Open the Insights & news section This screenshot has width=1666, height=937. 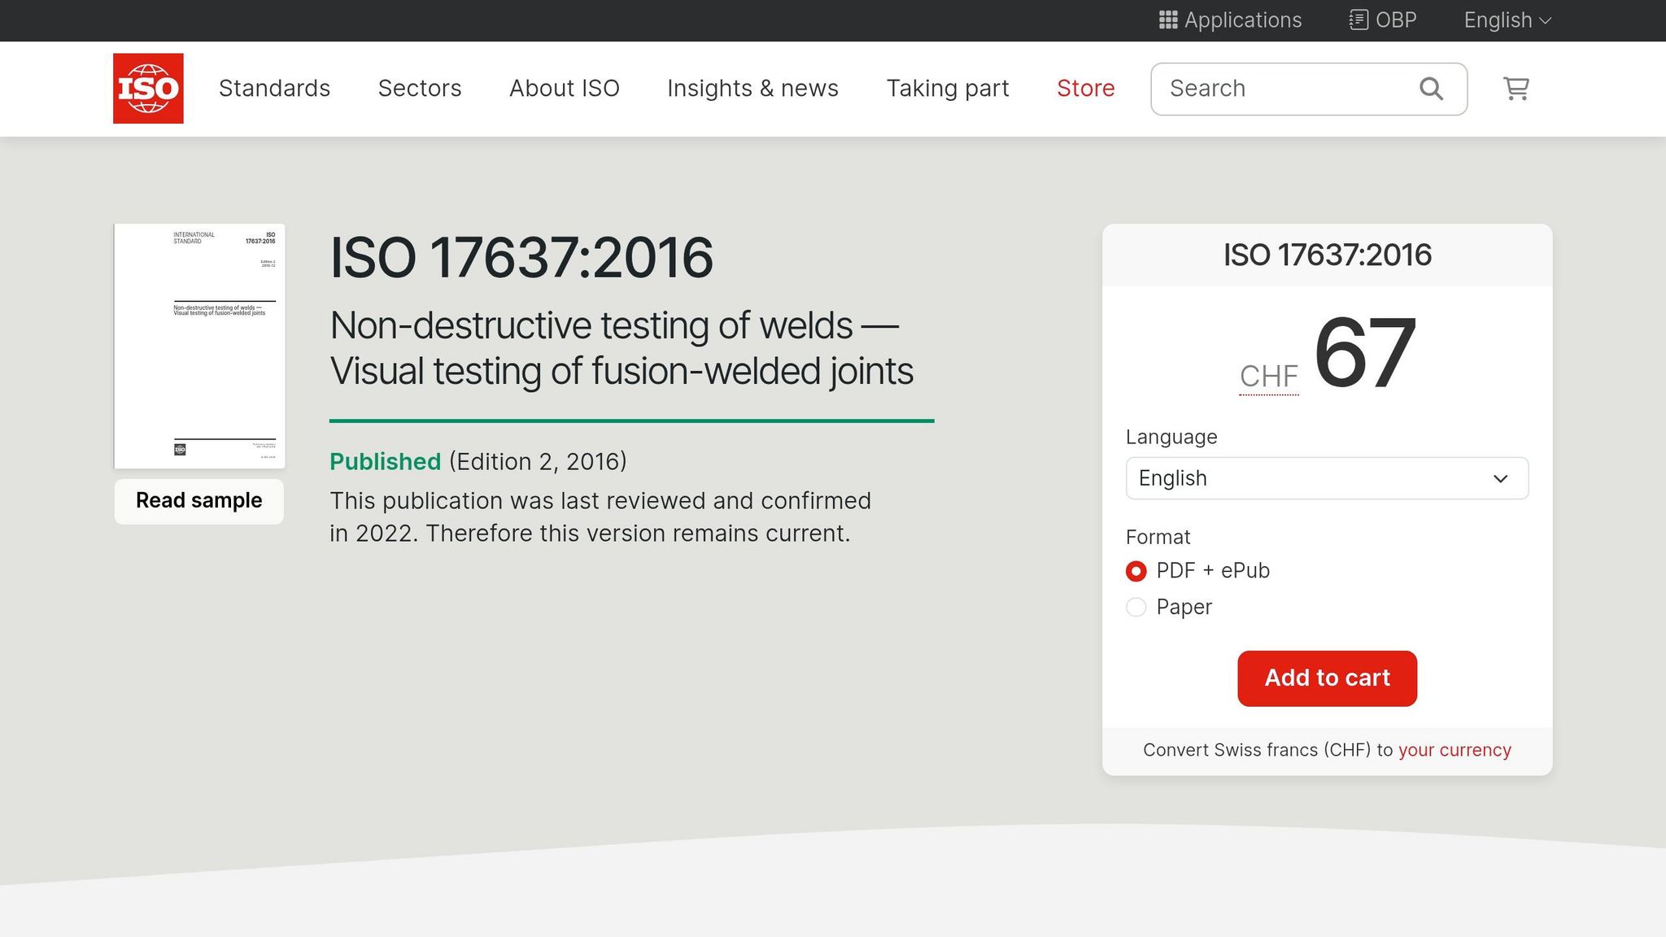752,88
